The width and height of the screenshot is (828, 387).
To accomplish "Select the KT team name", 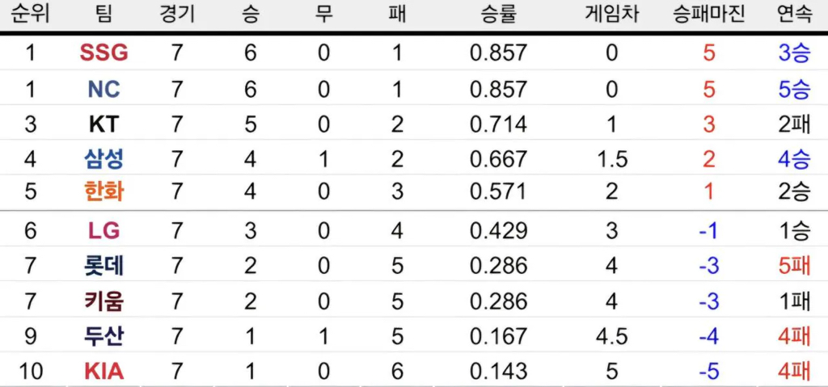I will click(x=103, y=124).
